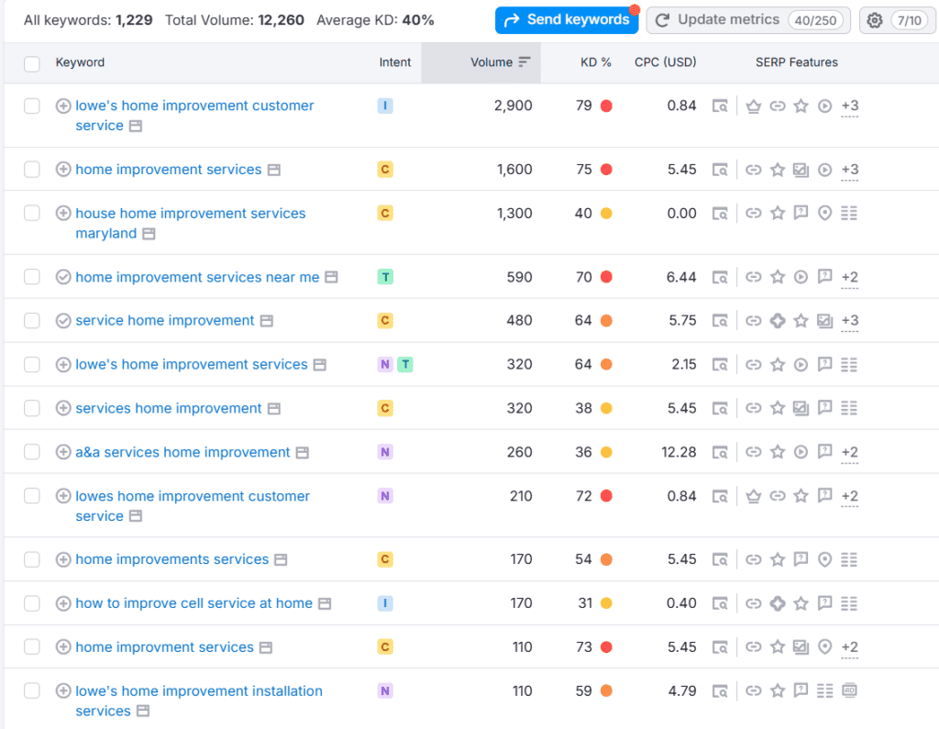Image resolution: width=939 pixels, height=729 pixels.
Task: Add "home improvement services" using the plus icon
Action: 62,170
